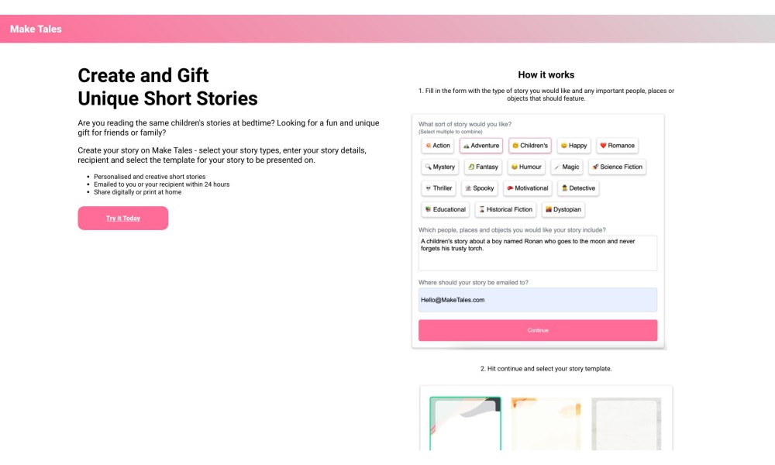Deselect the Children's story type
Viewport: 775px width, 465px height.
coord(530,145)
